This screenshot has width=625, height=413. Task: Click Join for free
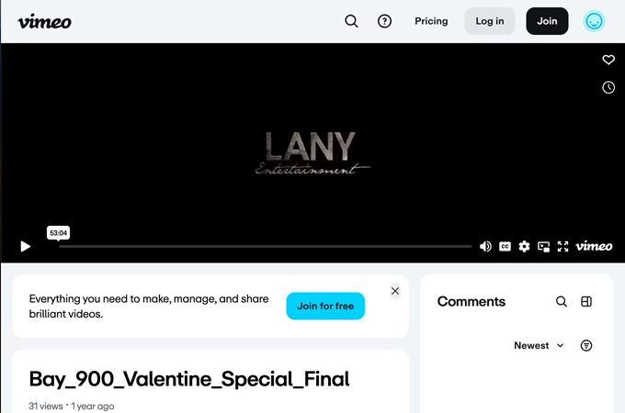(x=325, y=306)
